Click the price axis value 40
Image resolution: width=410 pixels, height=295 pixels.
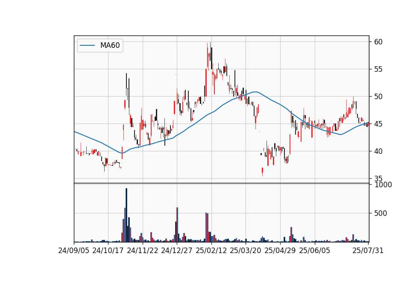pos(378,151)
